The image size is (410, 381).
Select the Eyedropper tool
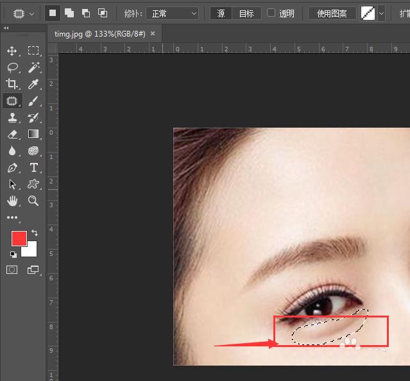[x=33, y=84]
